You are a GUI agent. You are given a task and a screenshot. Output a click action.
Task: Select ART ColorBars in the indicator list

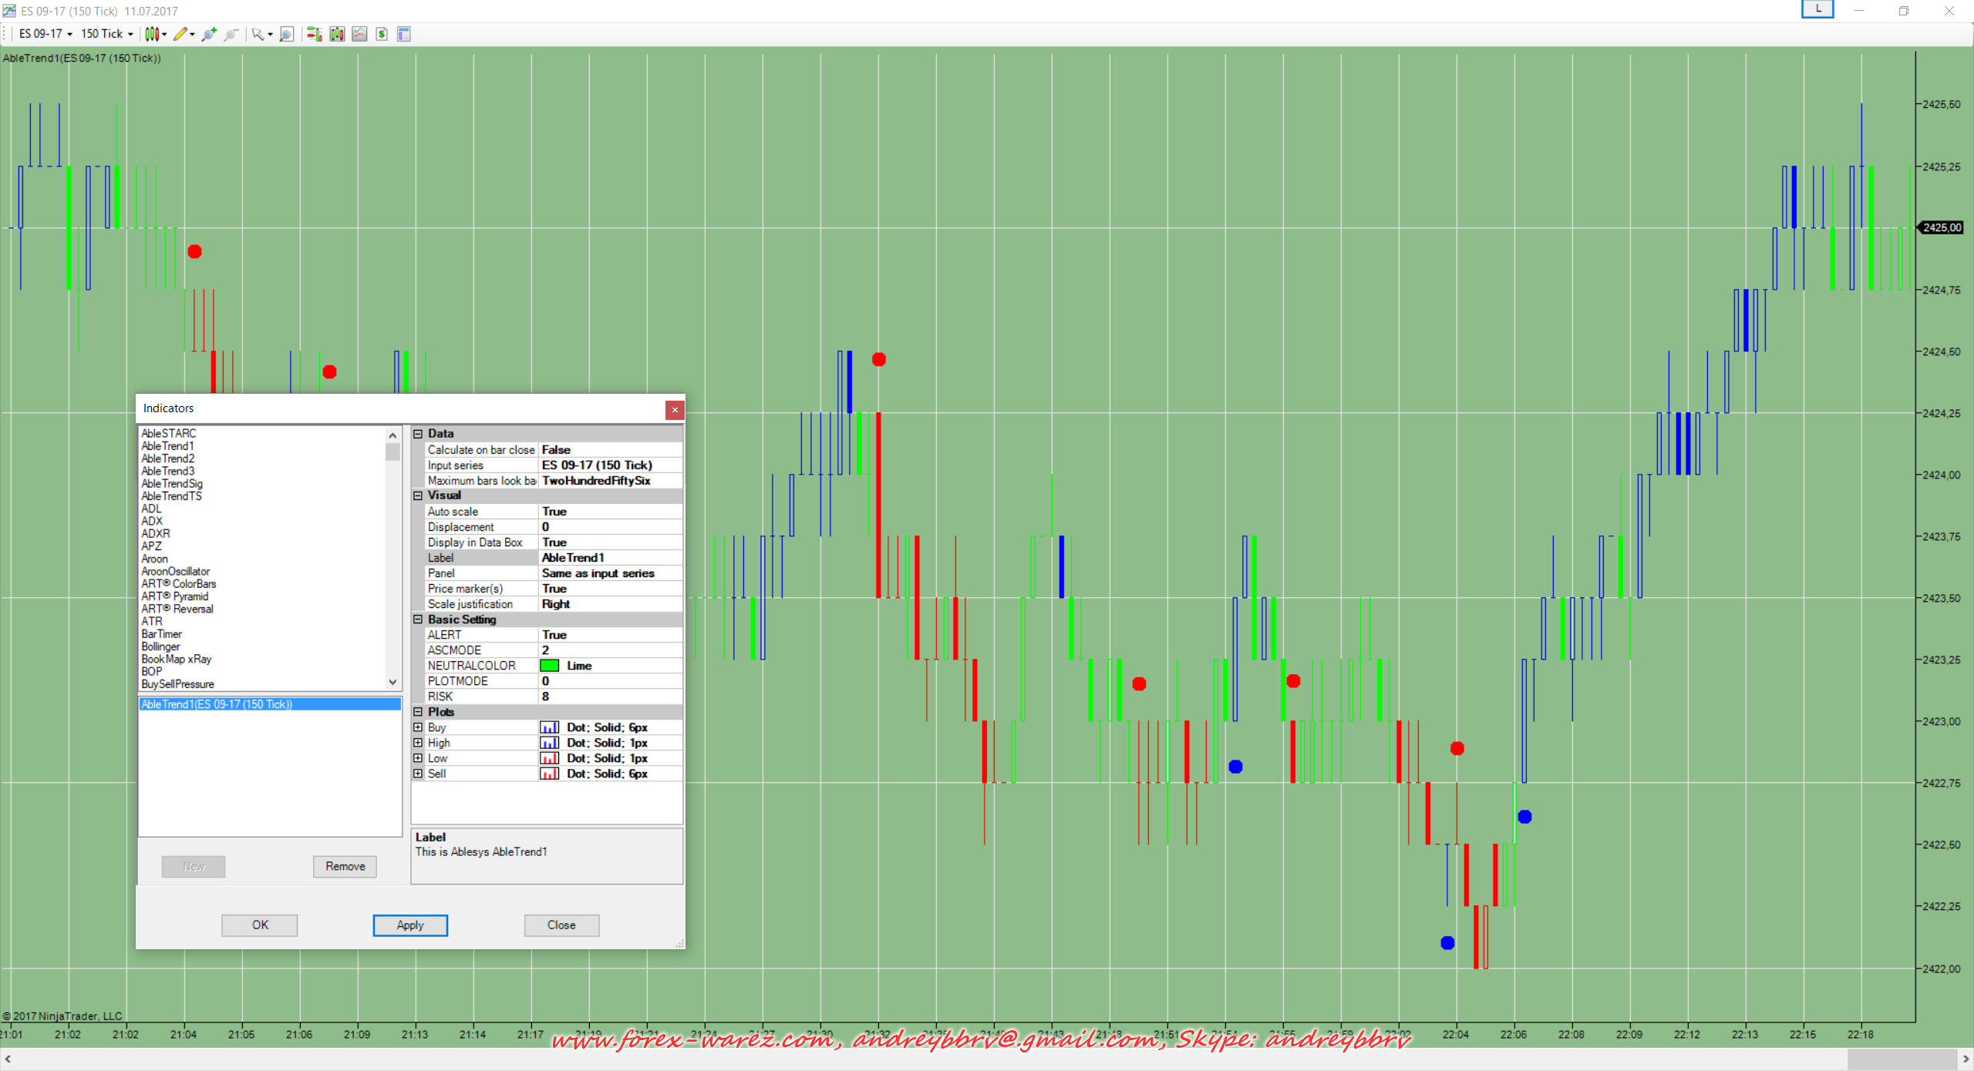pyautogui.click(x=179, y=584)
